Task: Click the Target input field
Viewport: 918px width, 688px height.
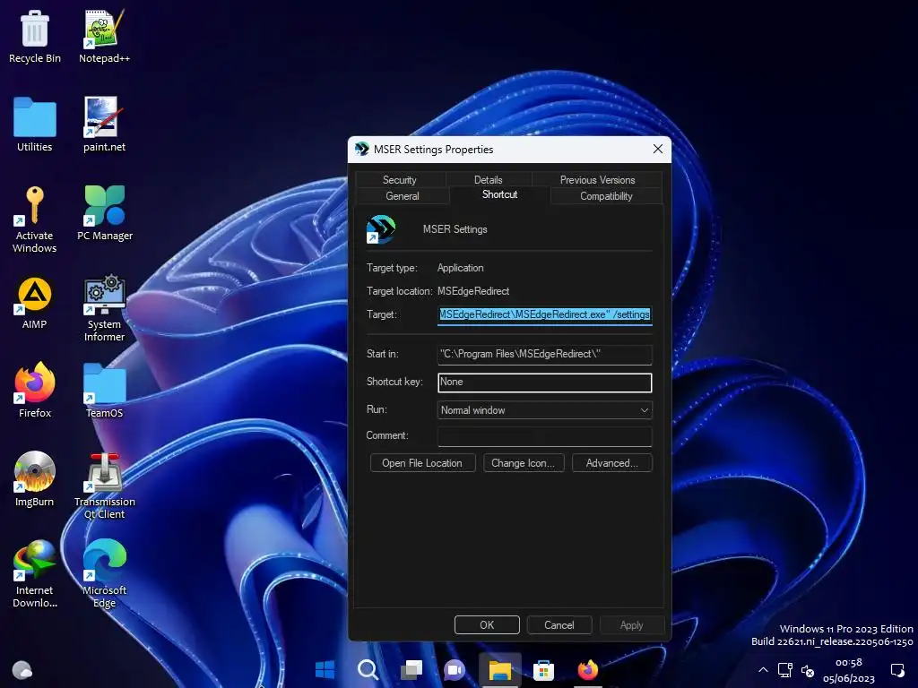Action: click(x=544, y=314)
